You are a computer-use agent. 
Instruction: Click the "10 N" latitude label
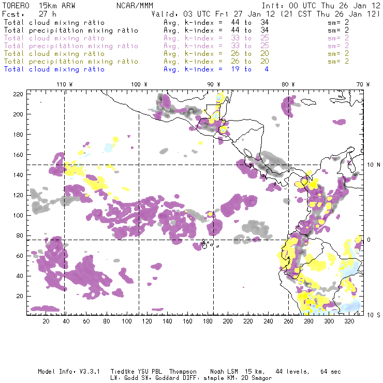[374, 165]
